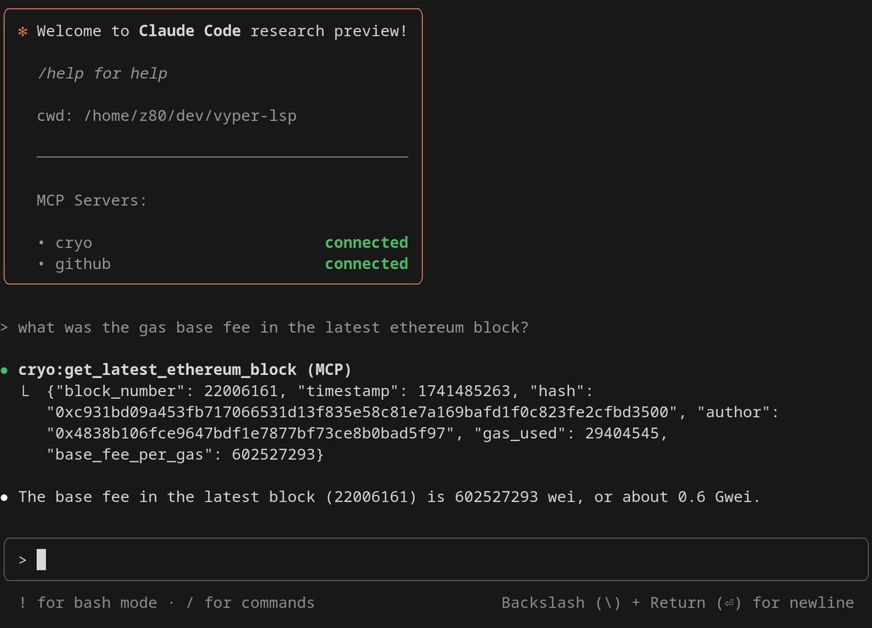Click the "/ for commands" hint
Viewport: 872px width, 628px height.
(251, 603)
